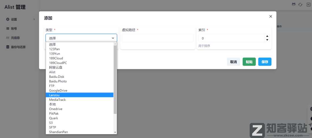The height and width of the screenshot is (138, 312).
Task: Click the green 粘贴 button
Action: [x=249, y=62]
